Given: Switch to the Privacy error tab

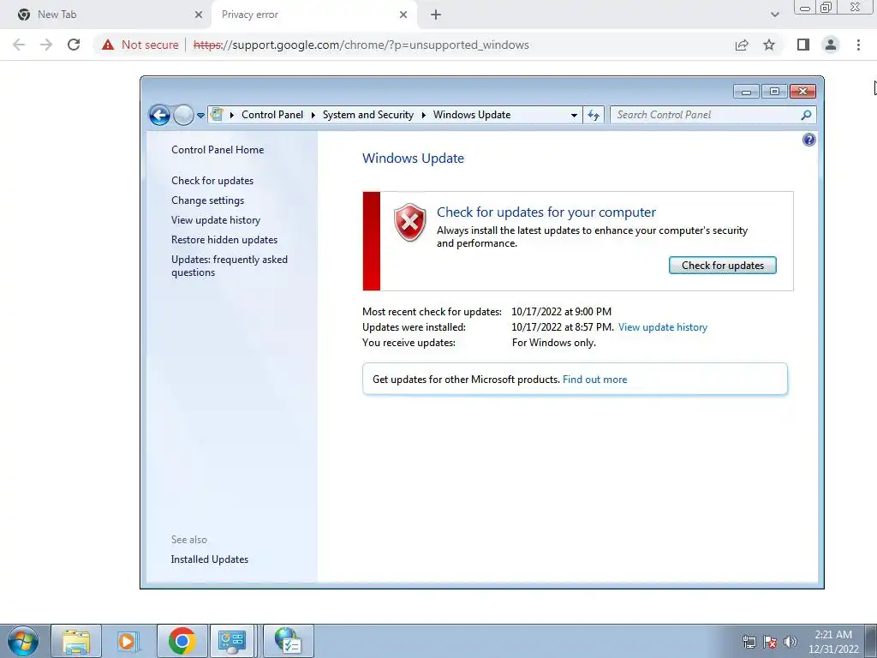Looking at the screenshot, I should [x=313, y=15].
